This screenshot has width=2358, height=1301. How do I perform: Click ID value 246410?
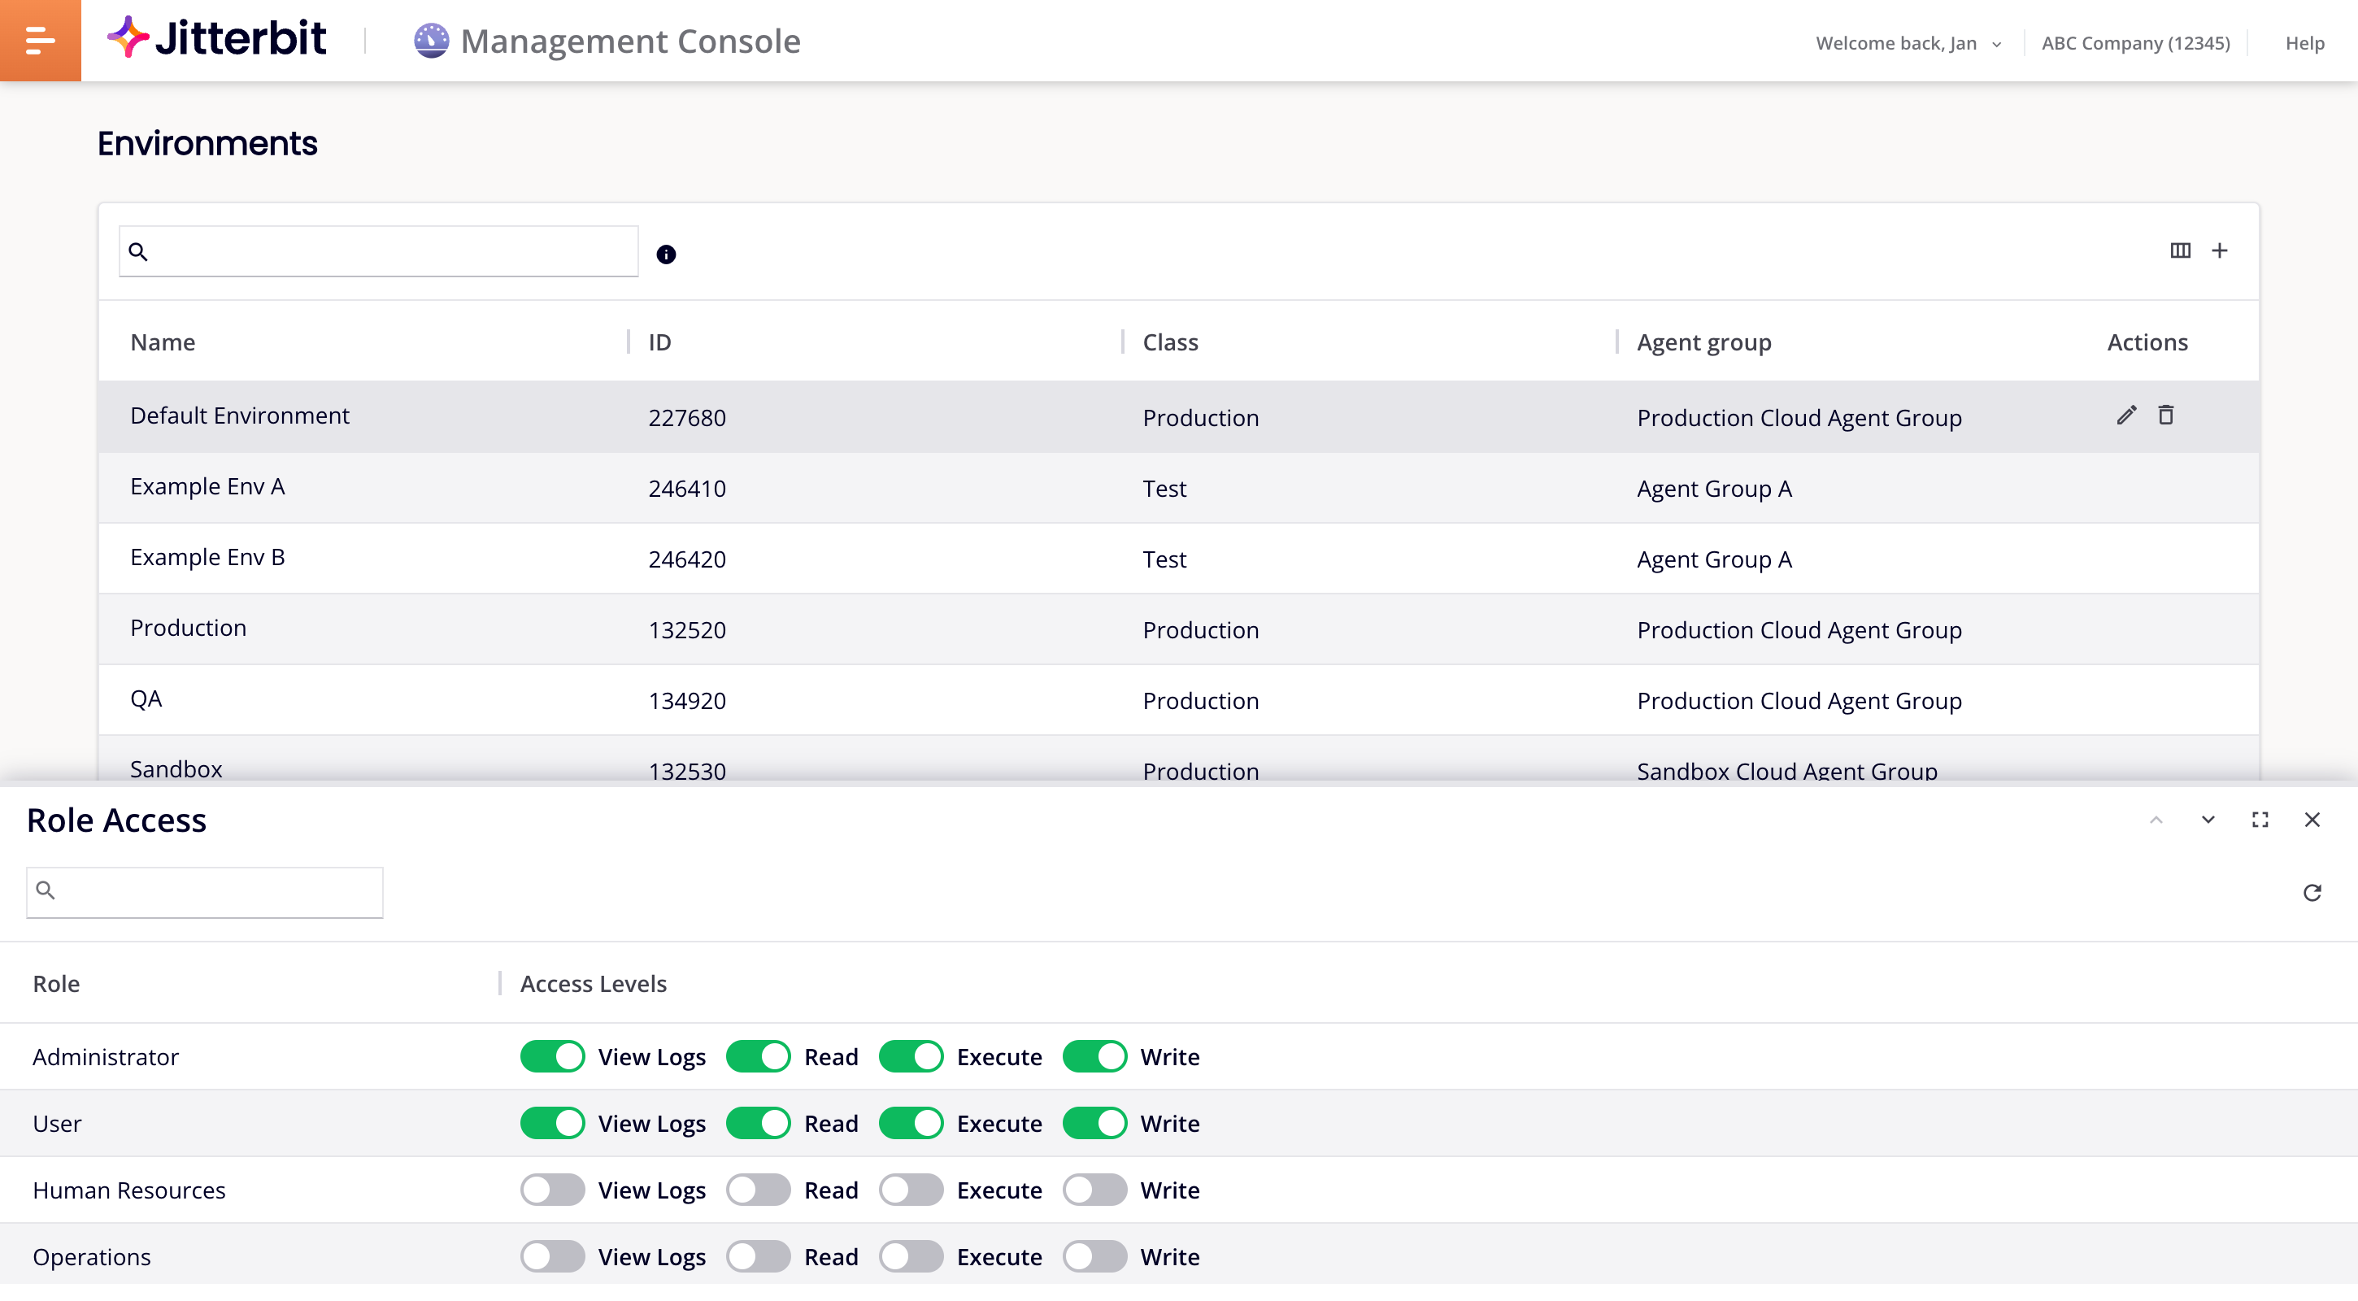coord(687,489)
